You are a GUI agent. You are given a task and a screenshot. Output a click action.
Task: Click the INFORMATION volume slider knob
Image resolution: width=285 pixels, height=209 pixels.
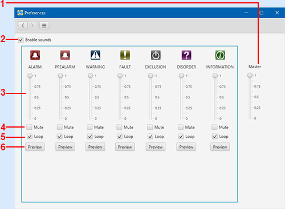(x=215, y=76)
